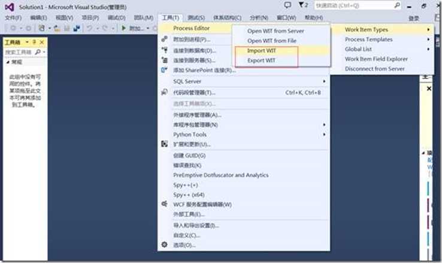Click the 登录 sign-in link
Screen dimensions: 442x263
coord(413,19)
